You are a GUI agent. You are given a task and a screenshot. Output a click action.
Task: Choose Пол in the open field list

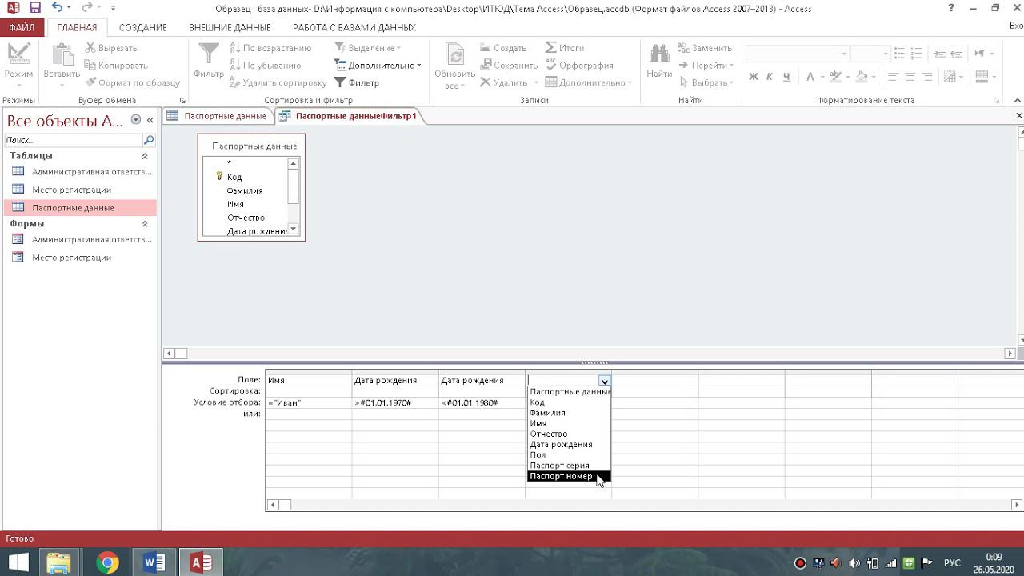click(x=569, y=455)
